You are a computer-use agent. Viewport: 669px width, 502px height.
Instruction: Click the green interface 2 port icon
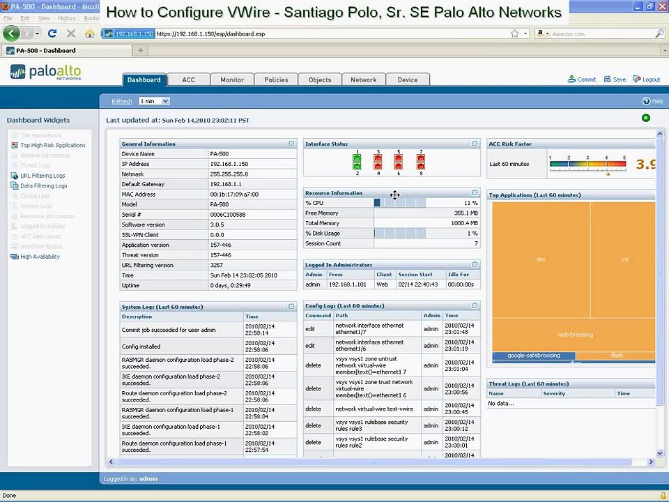point(357,166)
